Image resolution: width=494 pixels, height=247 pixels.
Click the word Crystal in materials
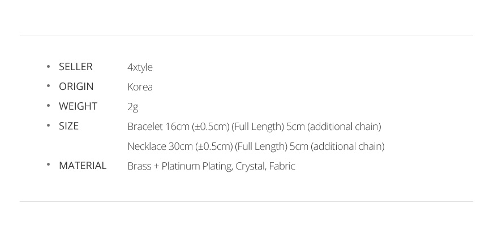click(x=251, y=166)
